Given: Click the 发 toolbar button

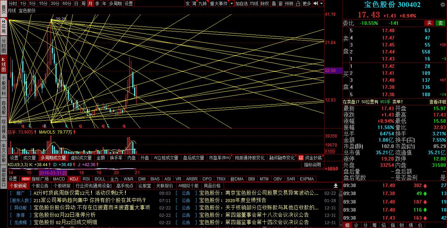Looking at the screenshot, I should (x=188, y=3).
